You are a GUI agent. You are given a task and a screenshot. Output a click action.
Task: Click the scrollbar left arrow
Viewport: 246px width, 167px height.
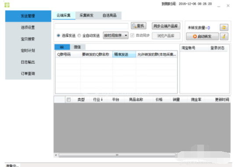(x=56, y=155)
